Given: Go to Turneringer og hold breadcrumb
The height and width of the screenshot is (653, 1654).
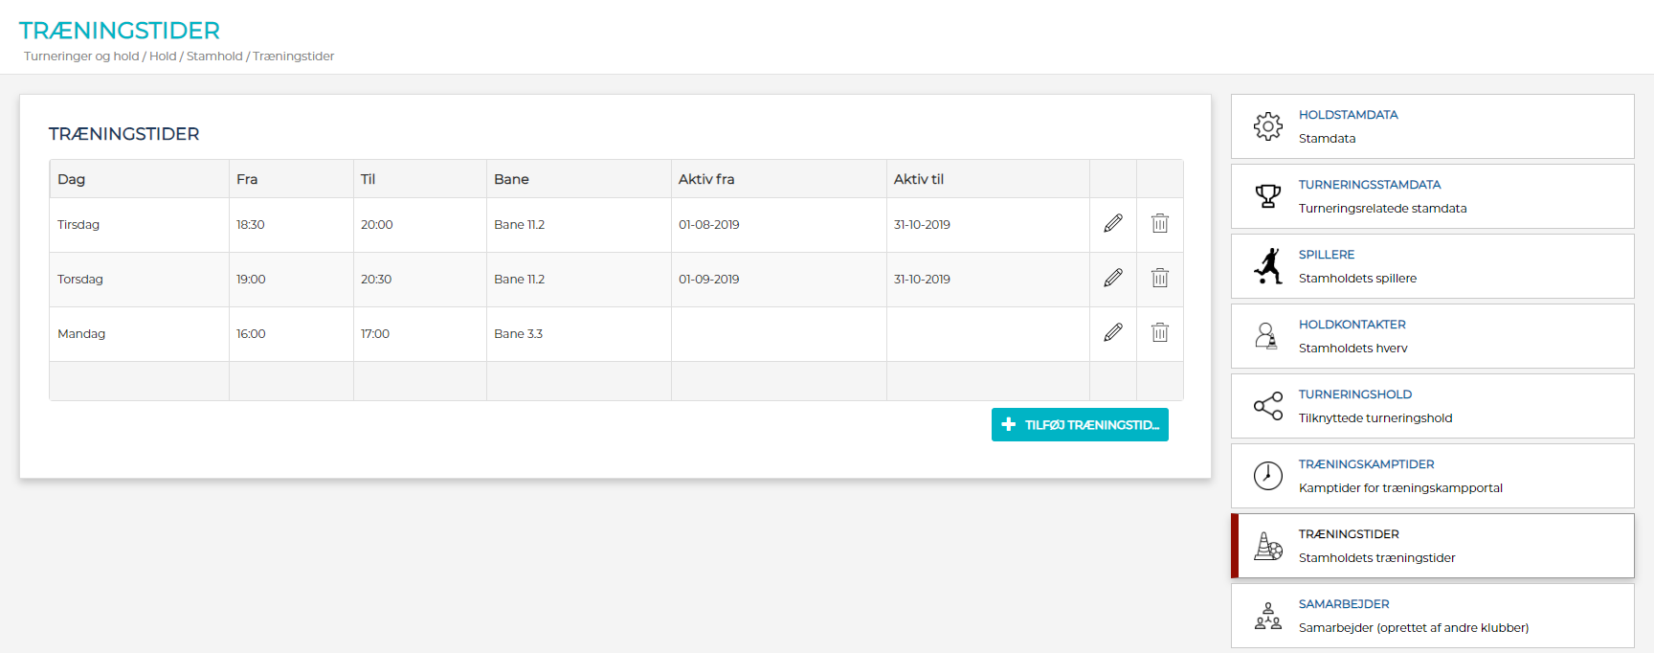Looking at the screenshot, I should click(81, 56).
